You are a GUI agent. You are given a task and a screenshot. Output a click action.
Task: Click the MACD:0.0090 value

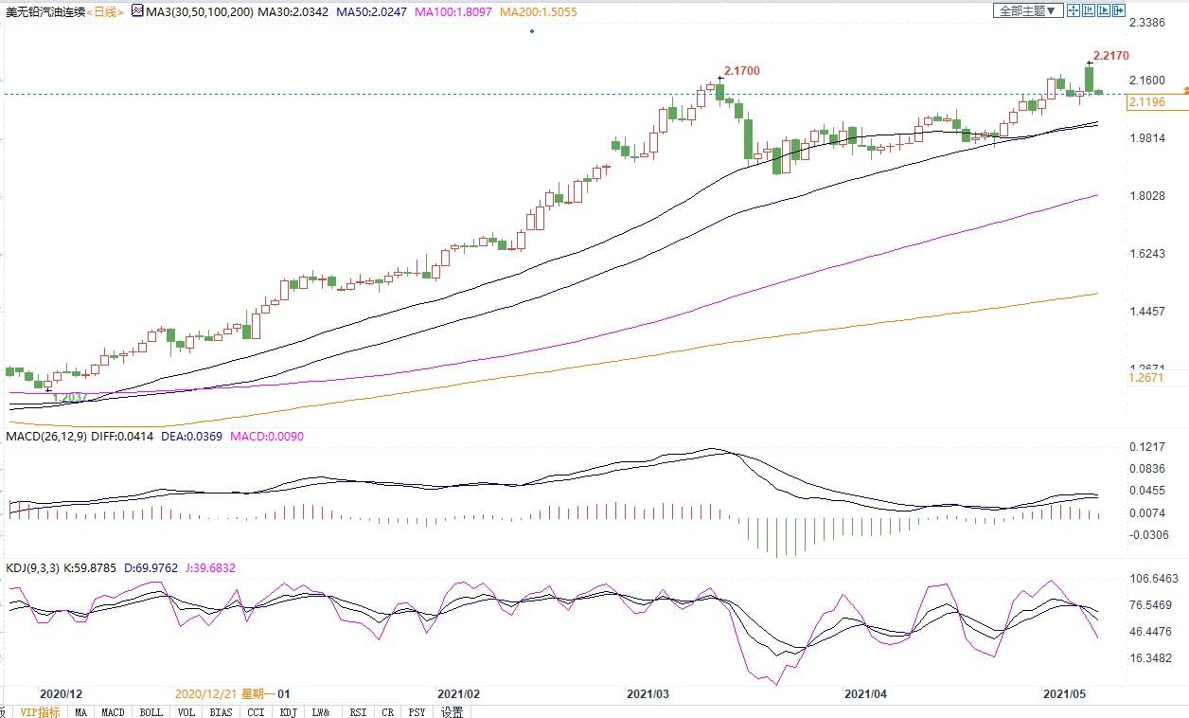click(x=266, y=437)
